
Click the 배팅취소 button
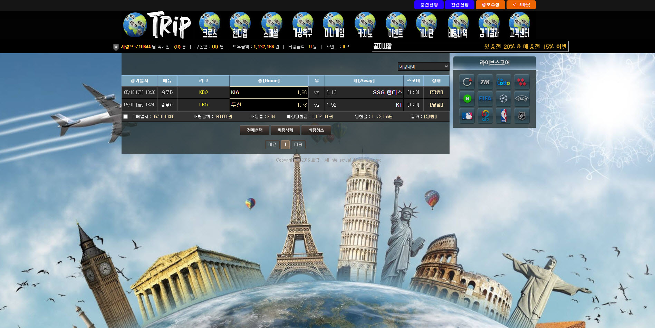(x=316, y=130)
